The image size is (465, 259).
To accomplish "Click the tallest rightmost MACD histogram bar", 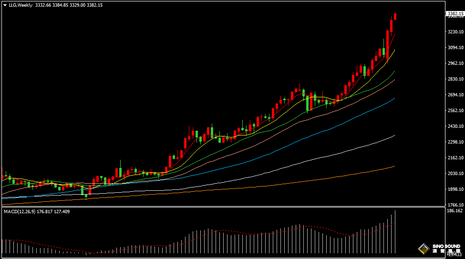I will tap(395, 232).
